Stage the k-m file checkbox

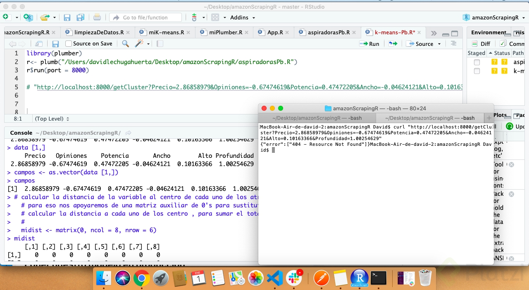click(x=477, y=71)
